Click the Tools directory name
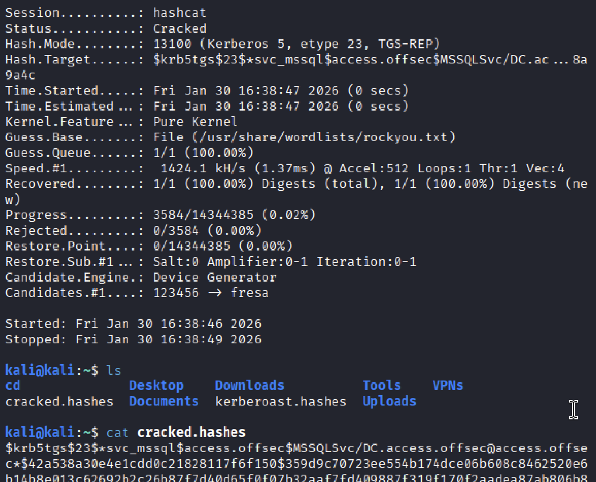The width and height of the screenshot is (596, 482). pyautogui.click(x=381, y=385)
